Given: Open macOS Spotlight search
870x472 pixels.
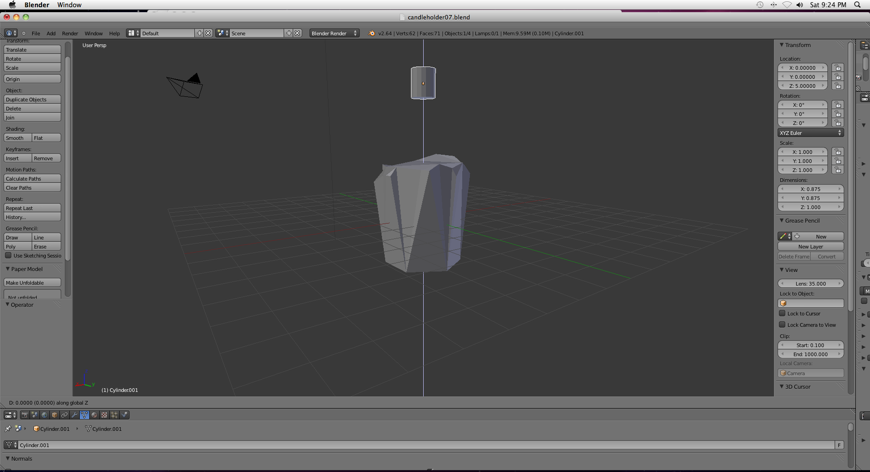Looking at the screenshot, I should click(857, 5).
